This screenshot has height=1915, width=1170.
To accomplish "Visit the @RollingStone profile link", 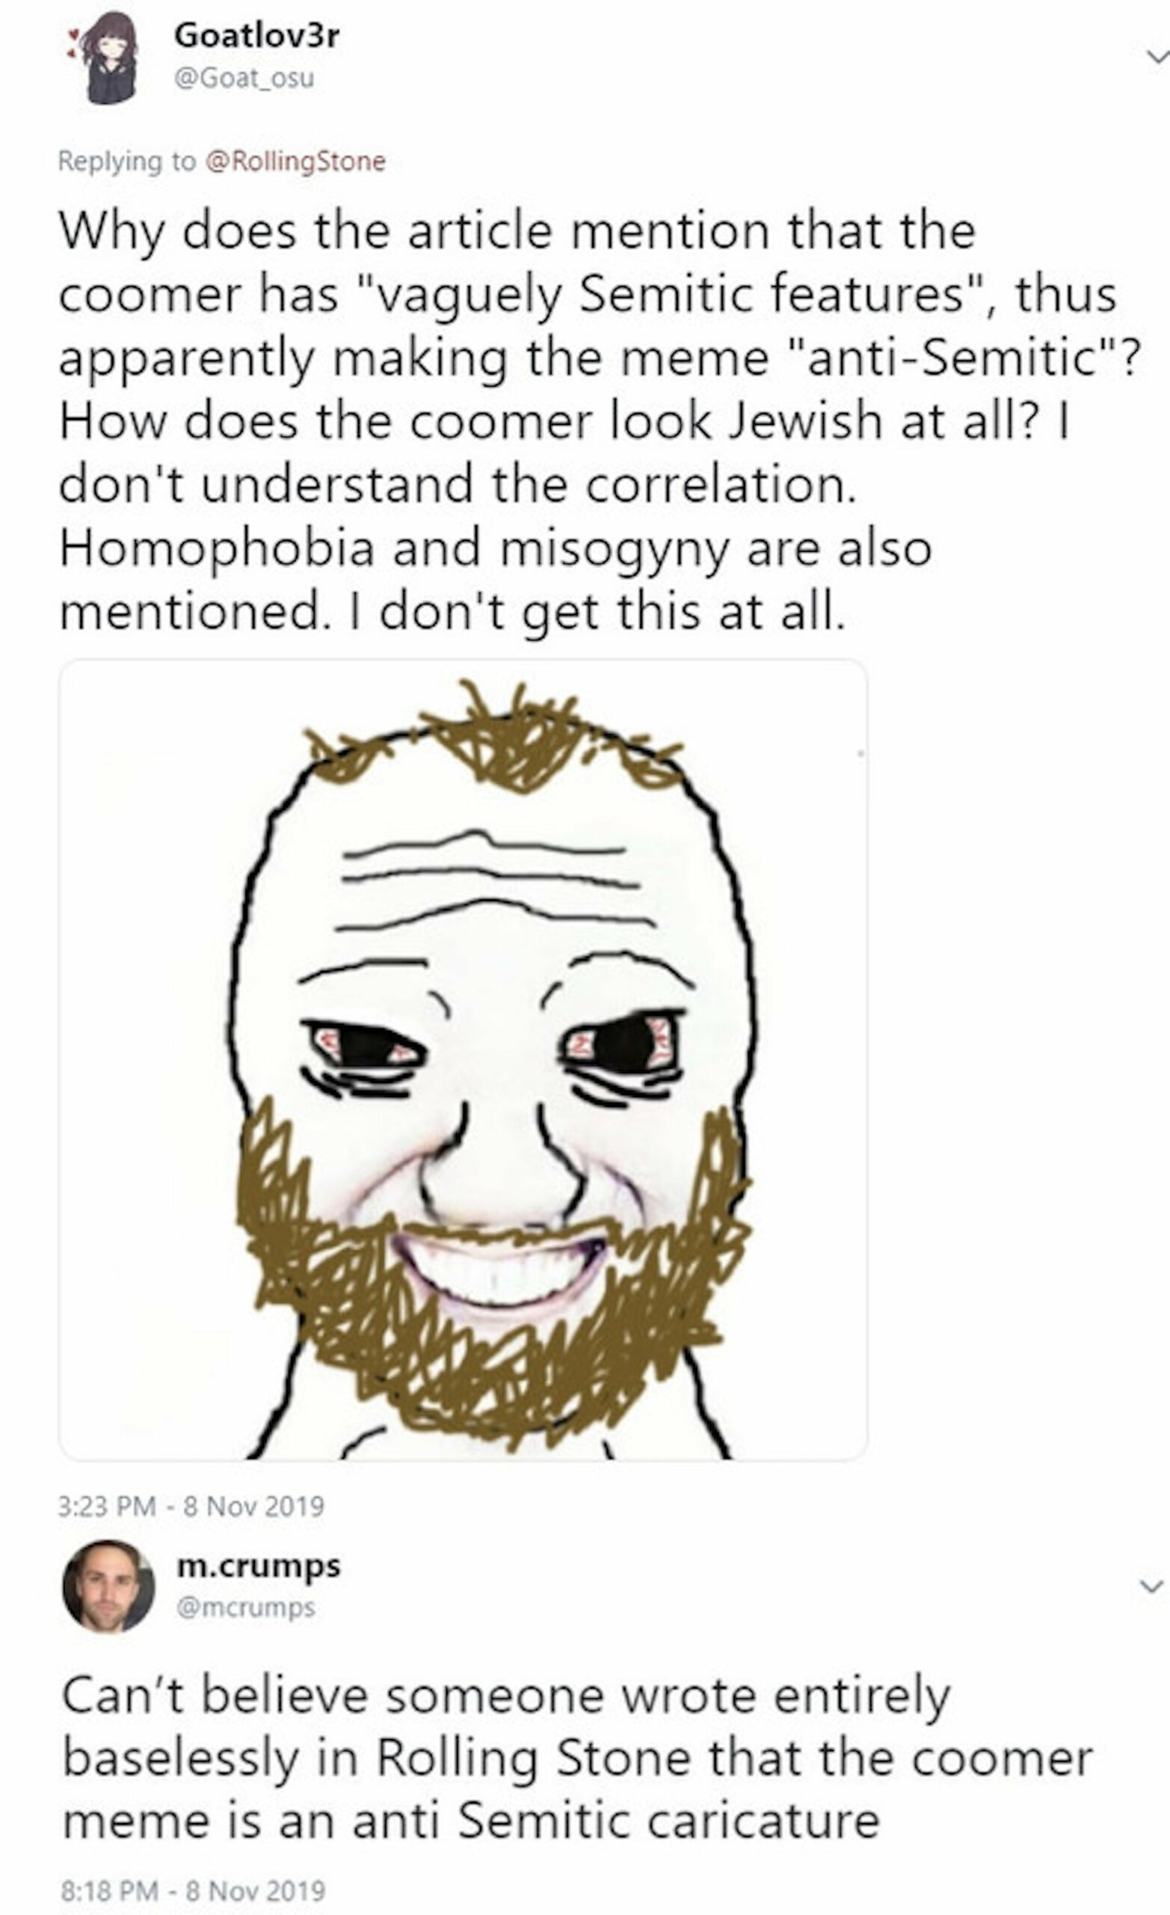I will tap(295, 162).
